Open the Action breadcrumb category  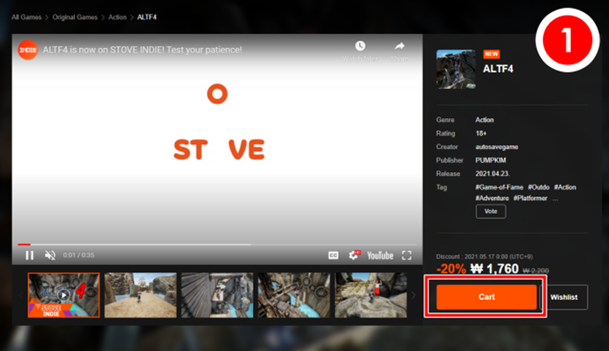[x=117, y=17]
